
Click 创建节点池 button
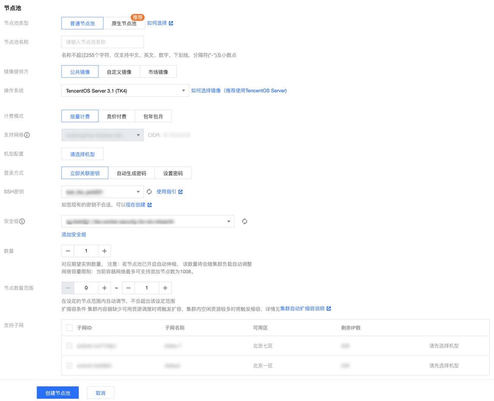click(x=58, y=393)
